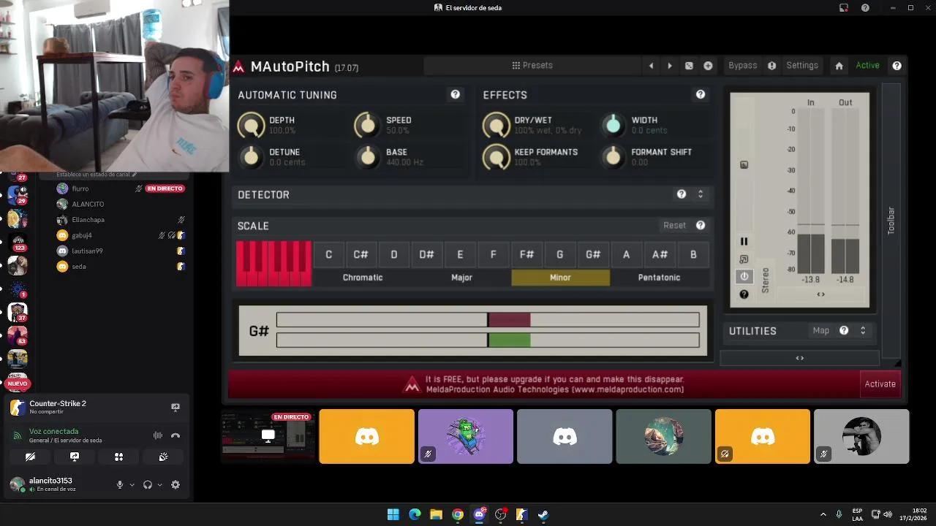Open Steam from the taskbar
The image size is (936, 526).
tap(543, 514)
